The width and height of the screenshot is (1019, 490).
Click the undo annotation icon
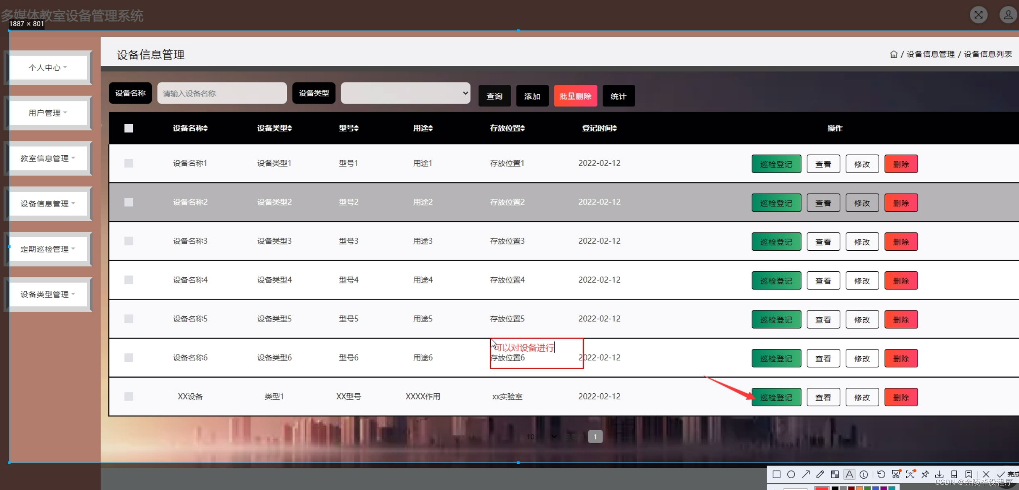point(881,474)
